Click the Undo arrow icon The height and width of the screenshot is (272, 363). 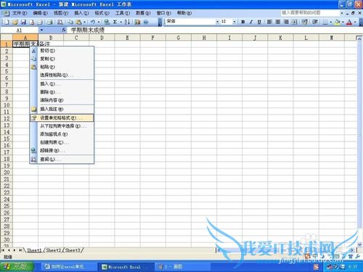pos(93,22)
